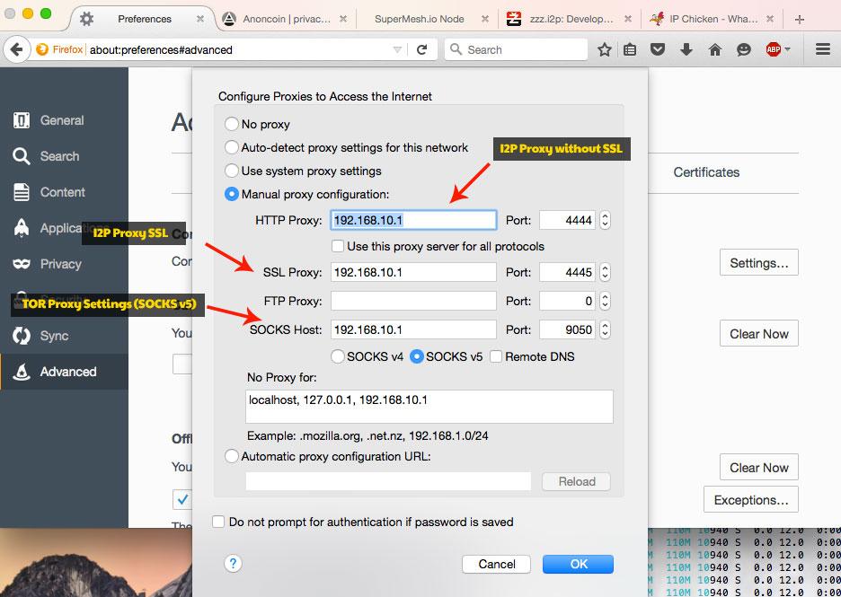Open the Sync preferences section

64,336
